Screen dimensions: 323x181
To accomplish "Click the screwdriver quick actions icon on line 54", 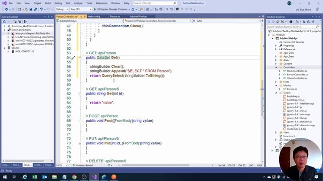I will tap(73, 58).
